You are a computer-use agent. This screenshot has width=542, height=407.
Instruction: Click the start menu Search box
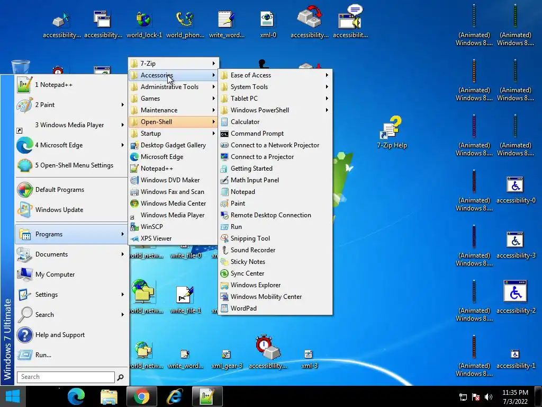coord(66,377)
